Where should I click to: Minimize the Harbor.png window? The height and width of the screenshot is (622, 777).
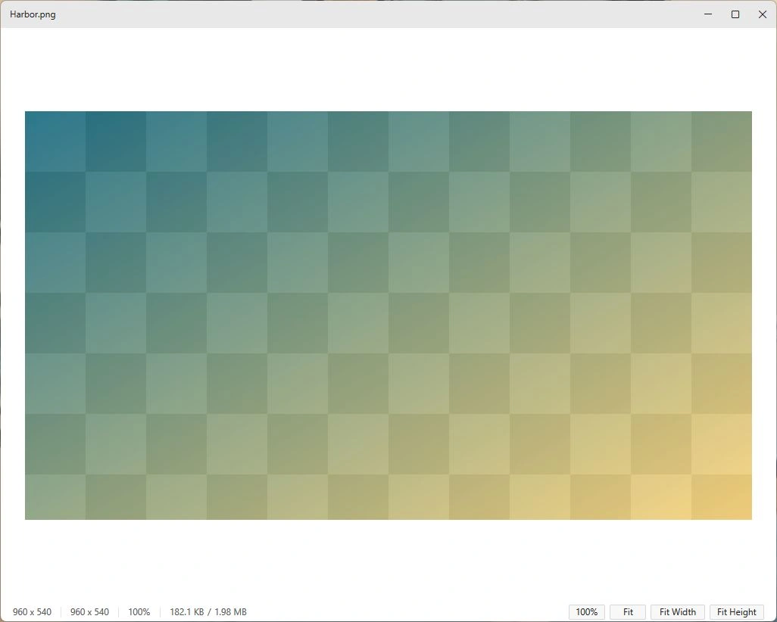pyautogui.click(x=708, y=14)
